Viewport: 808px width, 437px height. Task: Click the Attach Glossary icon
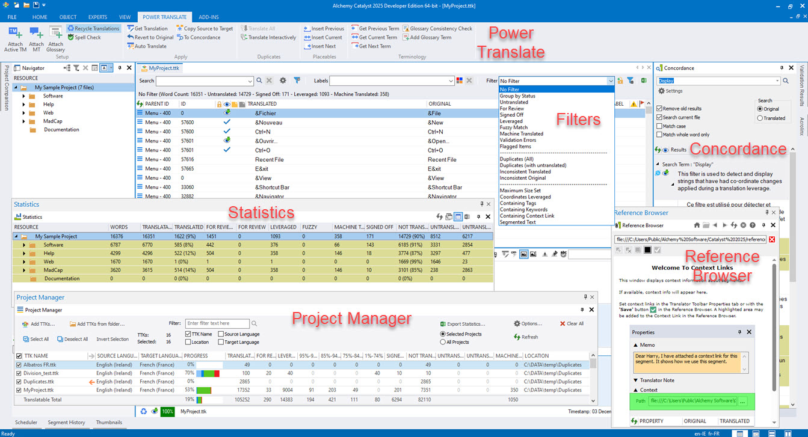(x=55, y=33)
